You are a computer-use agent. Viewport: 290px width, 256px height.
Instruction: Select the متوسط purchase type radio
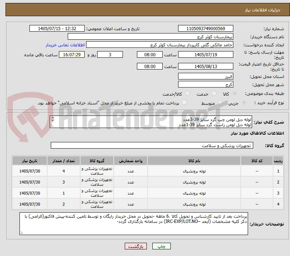point(220,102)
